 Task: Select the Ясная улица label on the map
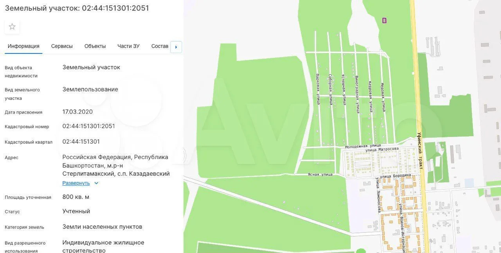pos(320,175)
